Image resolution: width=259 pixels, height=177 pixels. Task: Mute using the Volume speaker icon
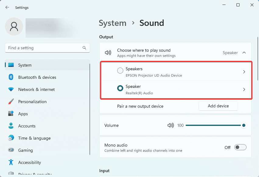coord(171,125)
